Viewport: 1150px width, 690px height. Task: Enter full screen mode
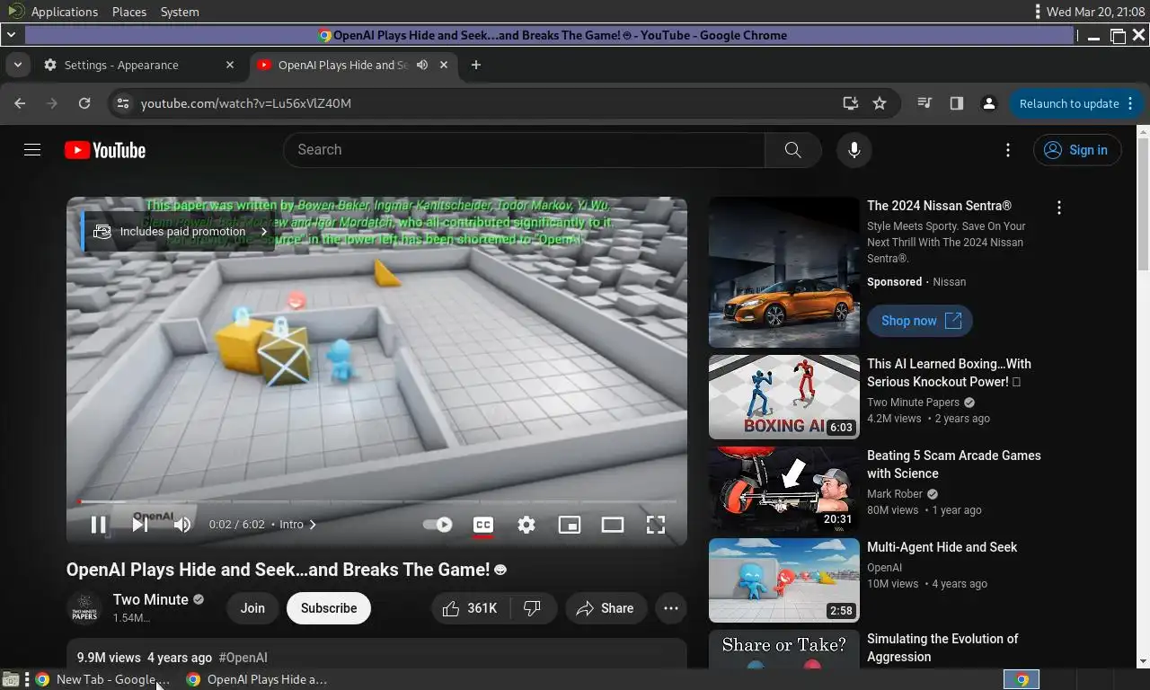656,525
